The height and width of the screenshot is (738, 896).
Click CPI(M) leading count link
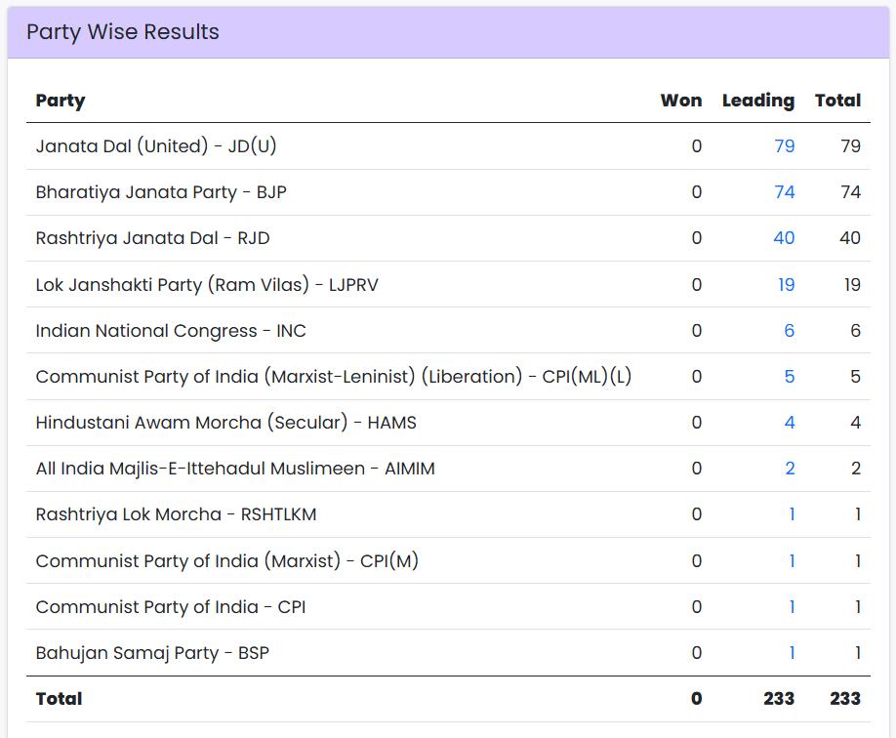[792, 560]
